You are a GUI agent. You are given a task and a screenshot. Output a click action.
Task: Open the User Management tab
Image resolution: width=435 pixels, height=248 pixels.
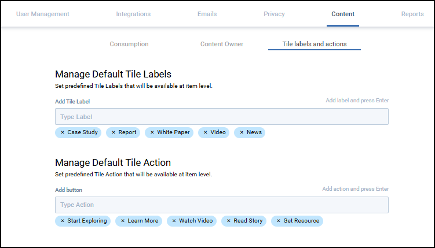point(42,14)
